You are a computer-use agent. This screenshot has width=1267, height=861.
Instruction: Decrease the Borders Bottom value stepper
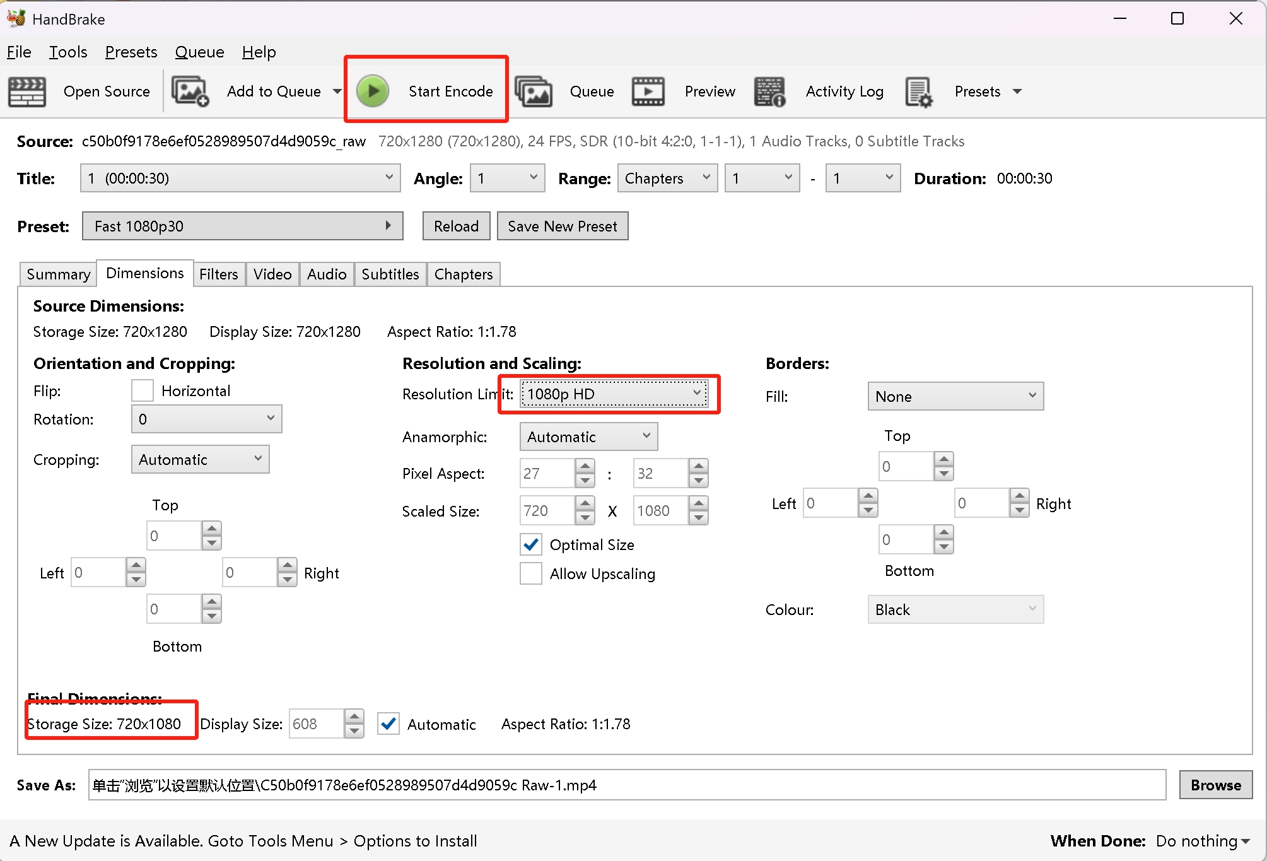944,547
